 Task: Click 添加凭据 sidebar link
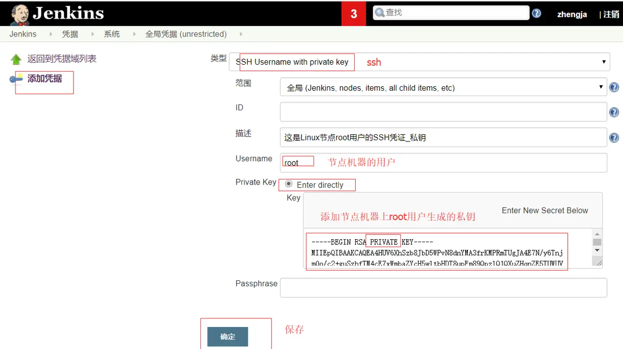45,78
